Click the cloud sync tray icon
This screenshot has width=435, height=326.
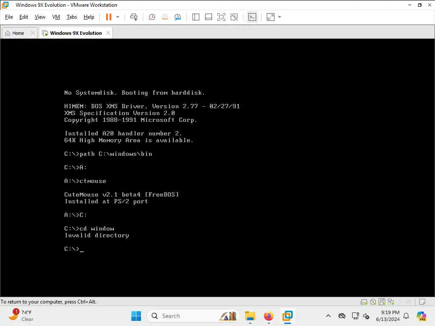point(342,316)
